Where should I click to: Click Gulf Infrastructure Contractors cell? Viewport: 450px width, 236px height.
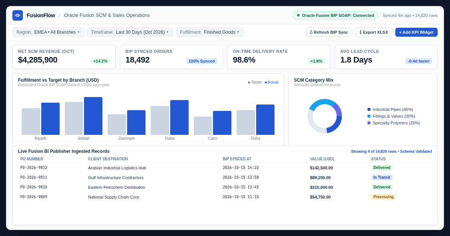coord(116,178)
